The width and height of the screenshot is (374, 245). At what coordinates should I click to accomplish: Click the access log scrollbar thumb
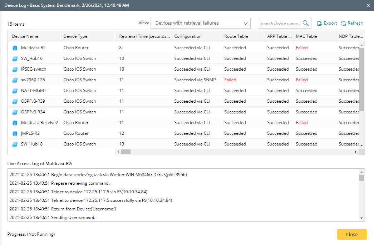[x=361, y=178]
